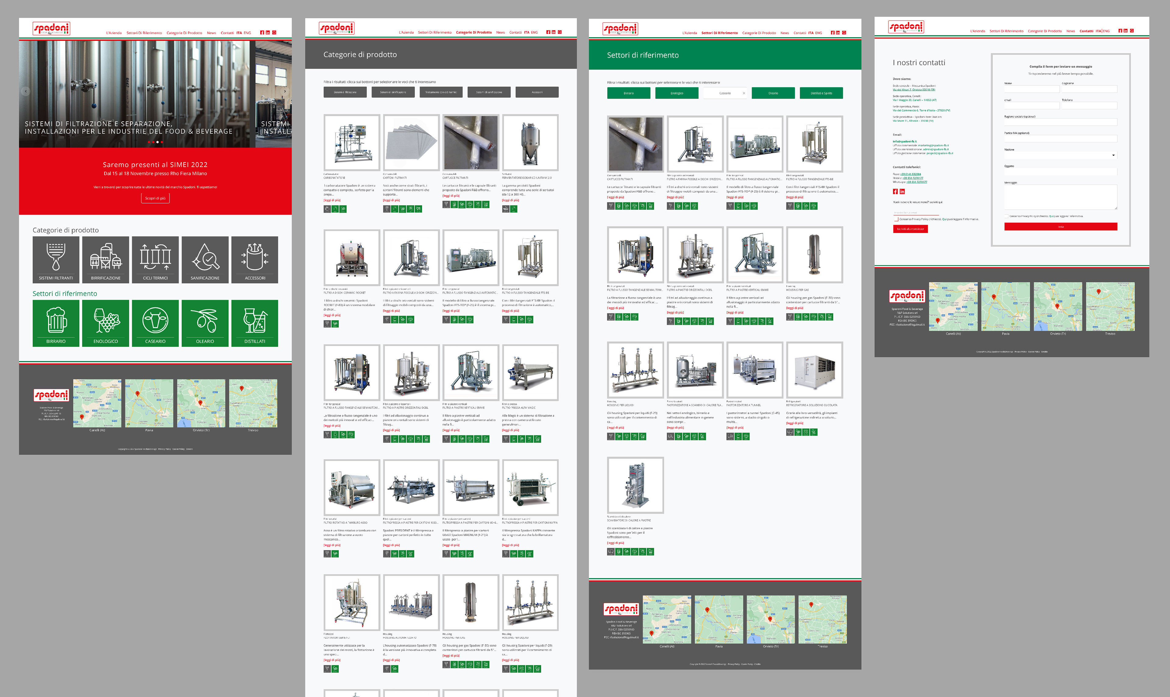The width and height of the screenshot is (1170, 697).
Task: Tick the newsletter Privacy Policy consent checkbox
Action: [x=896, y=219]
